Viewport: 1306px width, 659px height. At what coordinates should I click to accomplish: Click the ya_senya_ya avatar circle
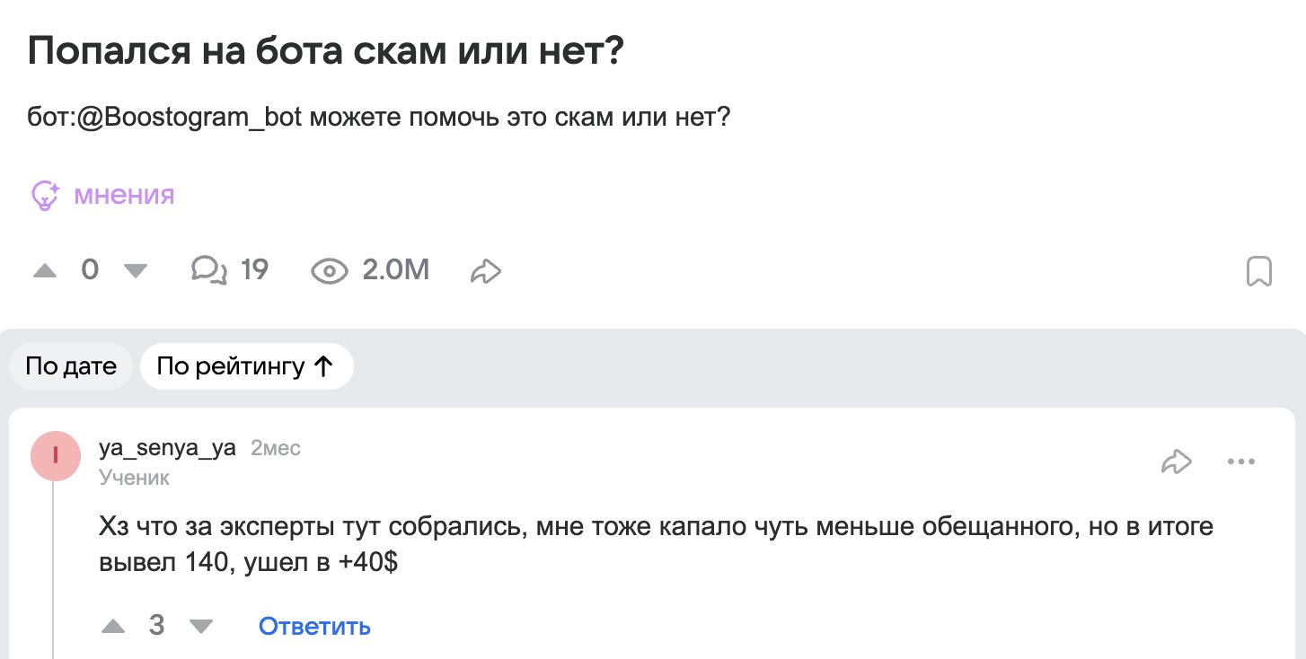pyautogui.click(x=56, y=455)
